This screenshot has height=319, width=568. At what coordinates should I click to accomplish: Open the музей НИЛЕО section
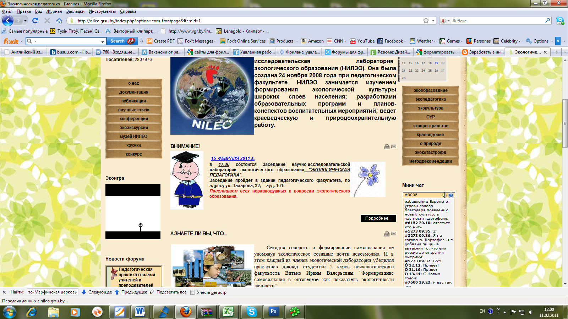pos(133,136)
